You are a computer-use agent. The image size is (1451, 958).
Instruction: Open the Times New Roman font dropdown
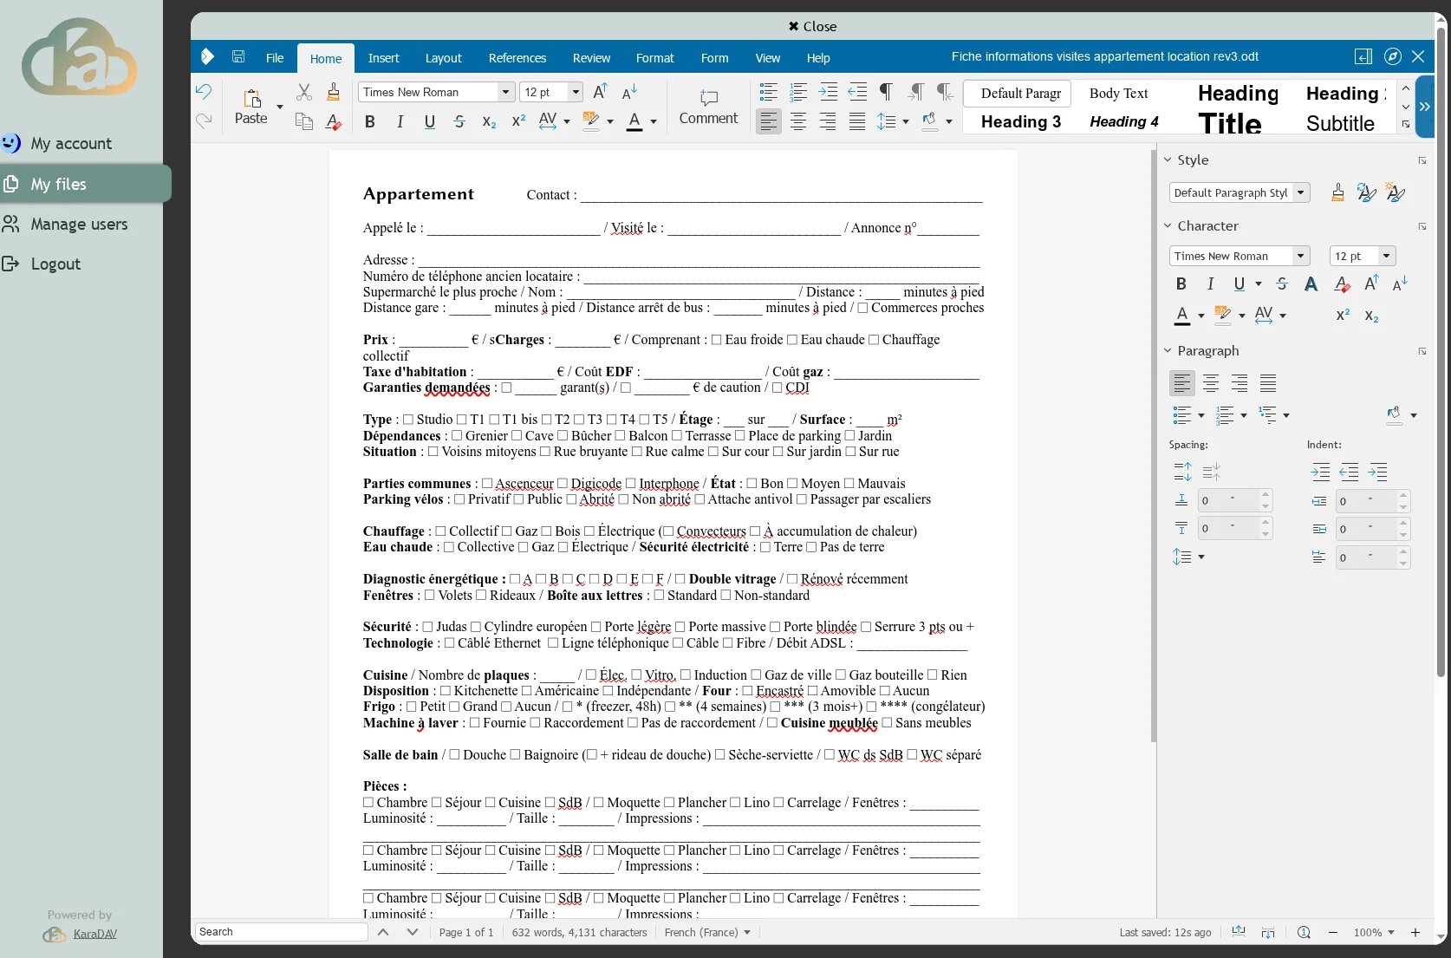pos(505,92)
